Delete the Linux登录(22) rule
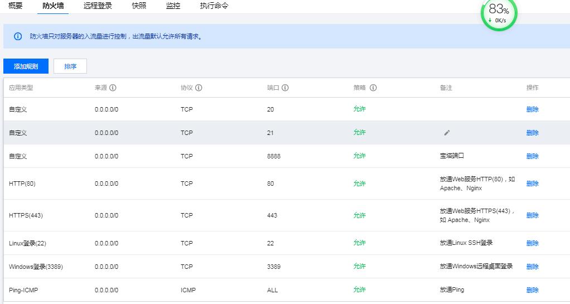This screenshot has height=304, width=570. [x=532, y=243]
